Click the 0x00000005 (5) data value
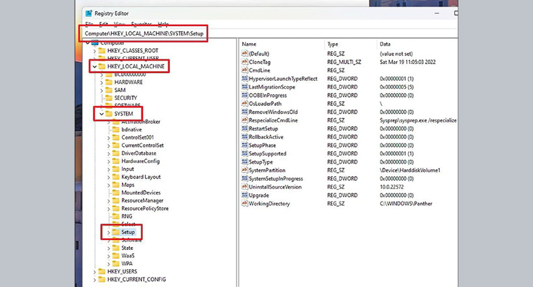 point(397,87)
